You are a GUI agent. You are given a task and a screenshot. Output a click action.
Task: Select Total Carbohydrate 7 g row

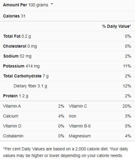[x=68, y=76]
